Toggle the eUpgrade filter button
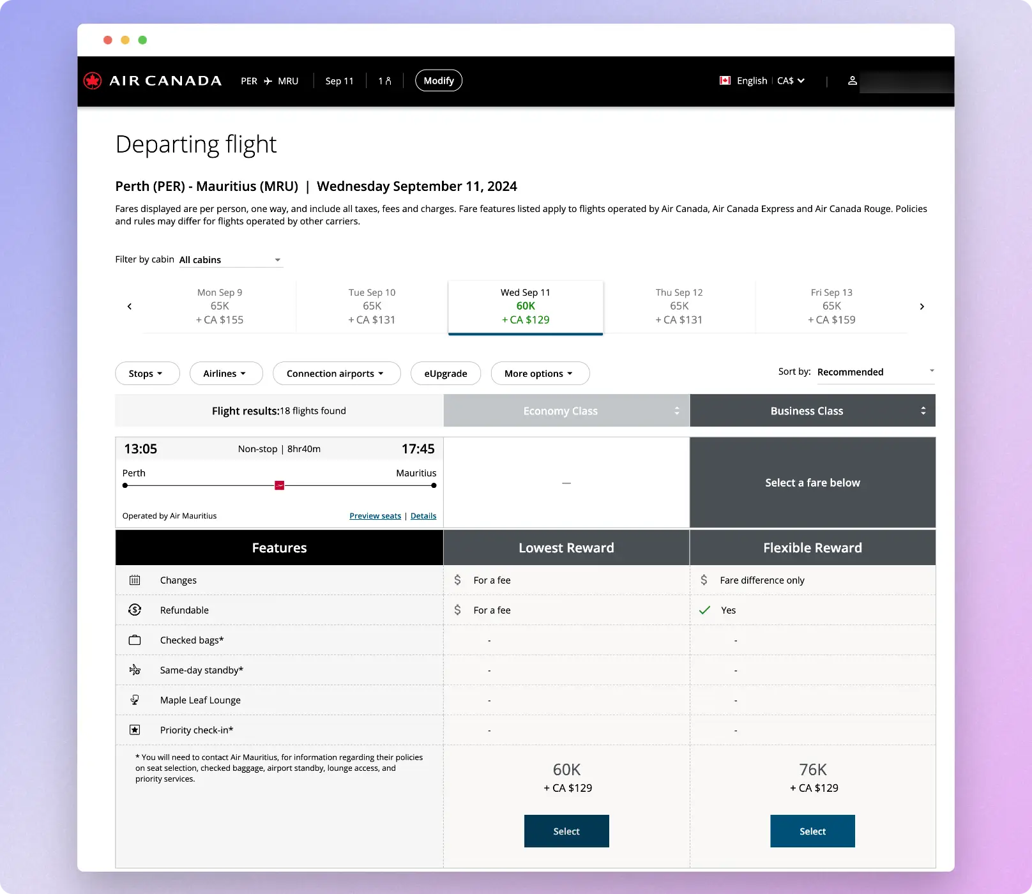This screenshot has width=1032, height=894. point(446,374)
